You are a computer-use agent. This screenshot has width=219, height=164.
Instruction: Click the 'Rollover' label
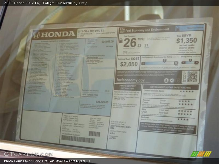pyautogui.click(x=145, y=117)
